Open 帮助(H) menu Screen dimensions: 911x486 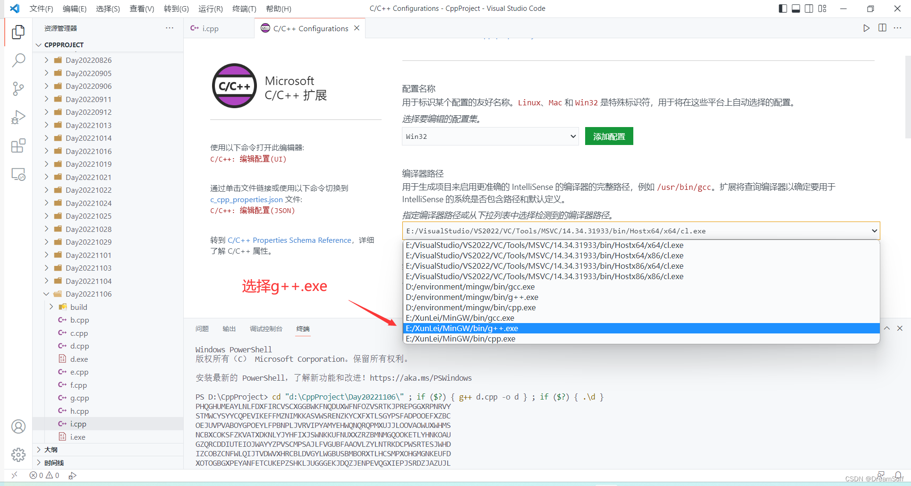(x=279, y=9)
